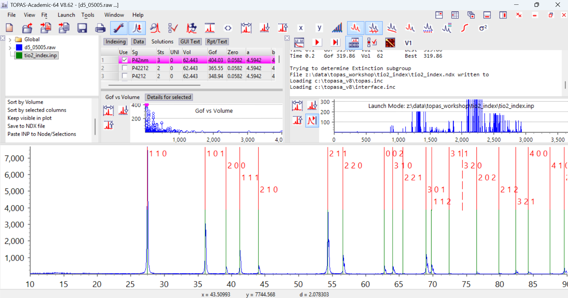This screenshot has width=568, height=298.
Task: Expand the Global tree node
Action: [x=10, y=40]
